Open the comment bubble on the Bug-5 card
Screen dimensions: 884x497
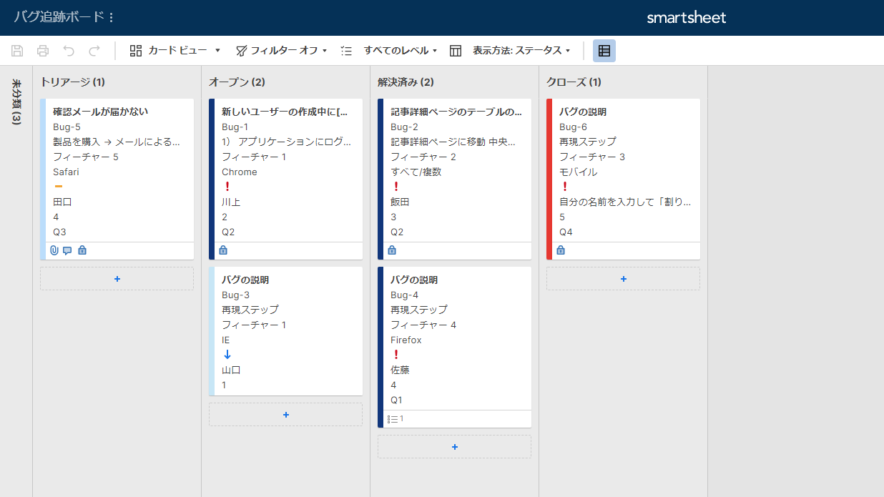coord(68,250)
